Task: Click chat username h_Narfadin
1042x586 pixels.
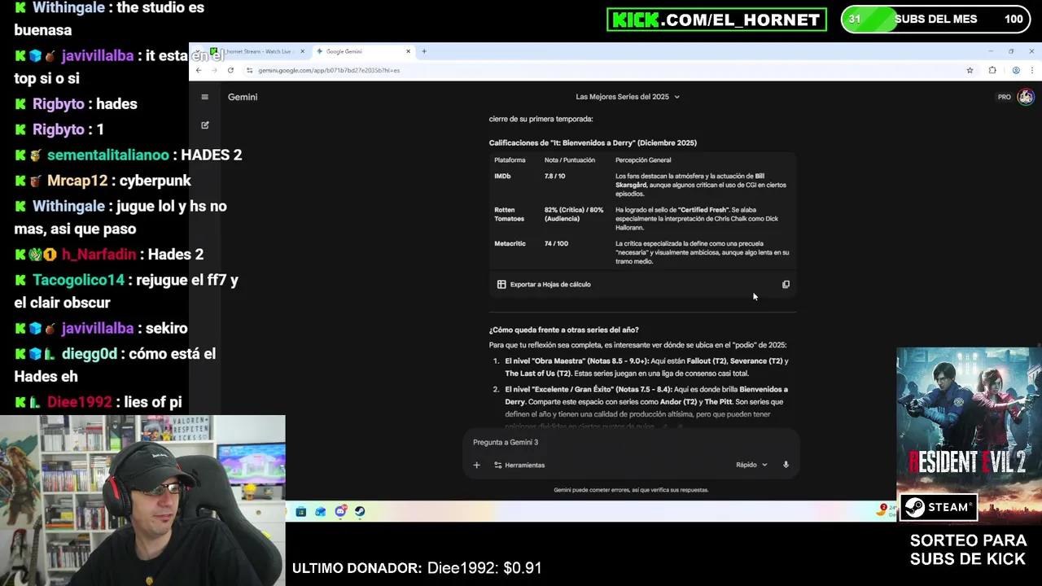Action: (x=99, y=254)
